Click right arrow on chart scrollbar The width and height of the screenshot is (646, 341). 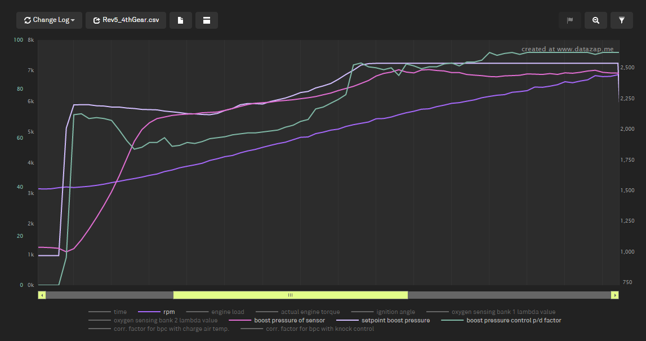(x=615, y=295)
